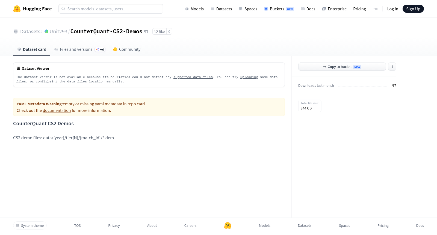Open the supported data files link
Screen dimensions: 437x235
(193, 77)
